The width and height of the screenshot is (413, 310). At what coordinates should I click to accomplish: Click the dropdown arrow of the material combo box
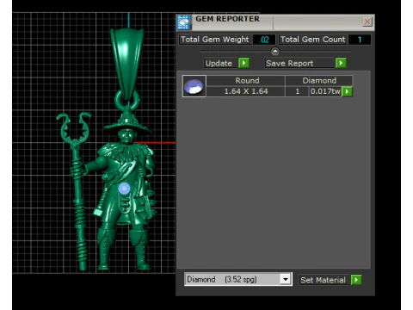point(286,279)
